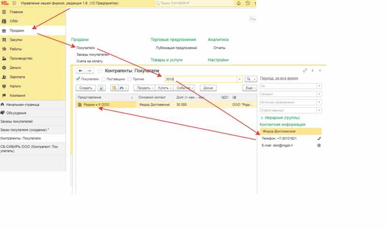Open the Продать dropdown button
This screenshot has width=388, height=229.
144,88
